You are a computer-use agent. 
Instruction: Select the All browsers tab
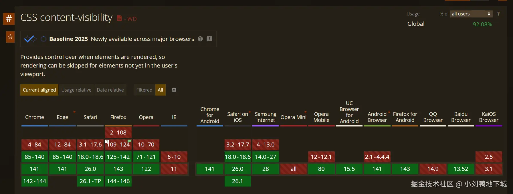[x=161, y=90]
